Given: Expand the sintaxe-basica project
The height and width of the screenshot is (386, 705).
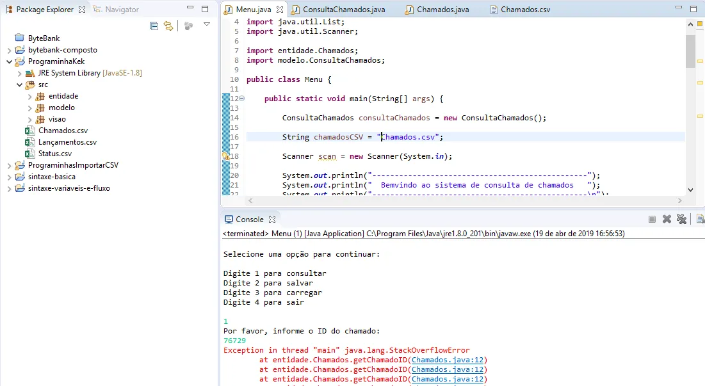Looking at the screenshot, I should [10, 177].
